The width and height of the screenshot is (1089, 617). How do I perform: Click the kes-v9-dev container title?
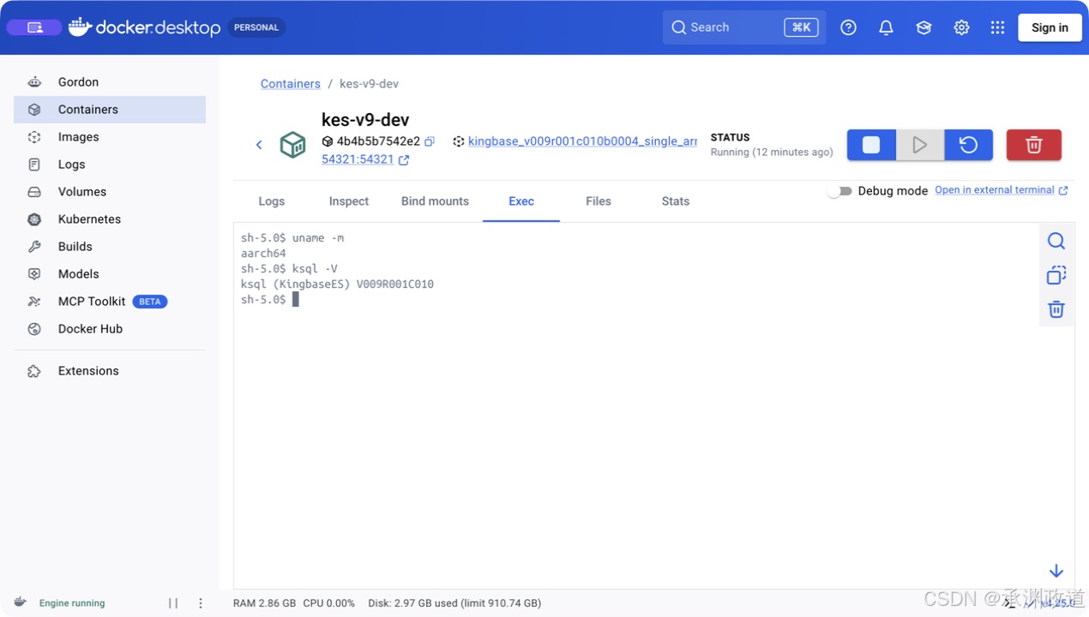tap(365, 120)
